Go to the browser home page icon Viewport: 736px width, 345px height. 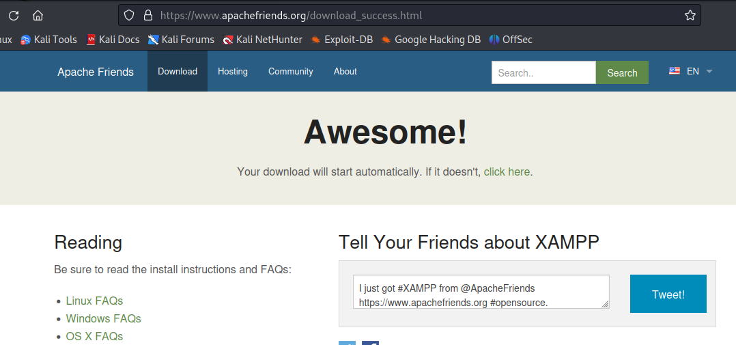click(x=38, y=16)
